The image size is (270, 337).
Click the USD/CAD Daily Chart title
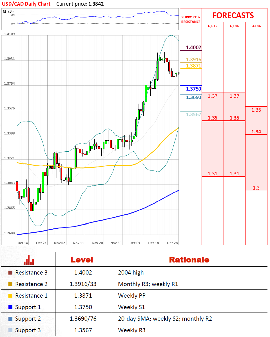pyautogui.click(x=26, y=4)
